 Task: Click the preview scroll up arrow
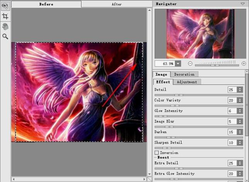[149, 10]
